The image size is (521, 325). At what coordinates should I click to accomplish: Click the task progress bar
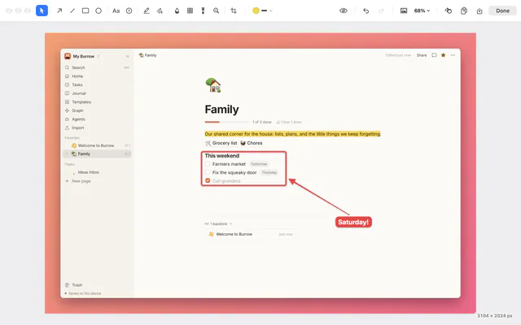tap(226, 122)
